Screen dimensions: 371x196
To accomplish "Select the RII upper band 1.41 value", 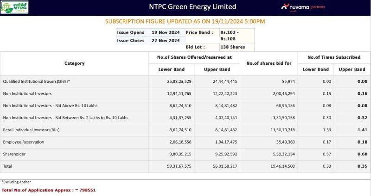I will click(x=362, y=130).
